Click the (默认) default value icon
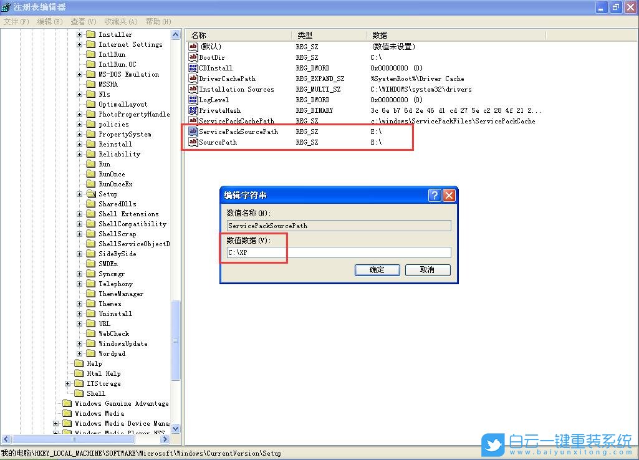The height and width of the screenshot is (460, 639). click(x=192, y=46)
